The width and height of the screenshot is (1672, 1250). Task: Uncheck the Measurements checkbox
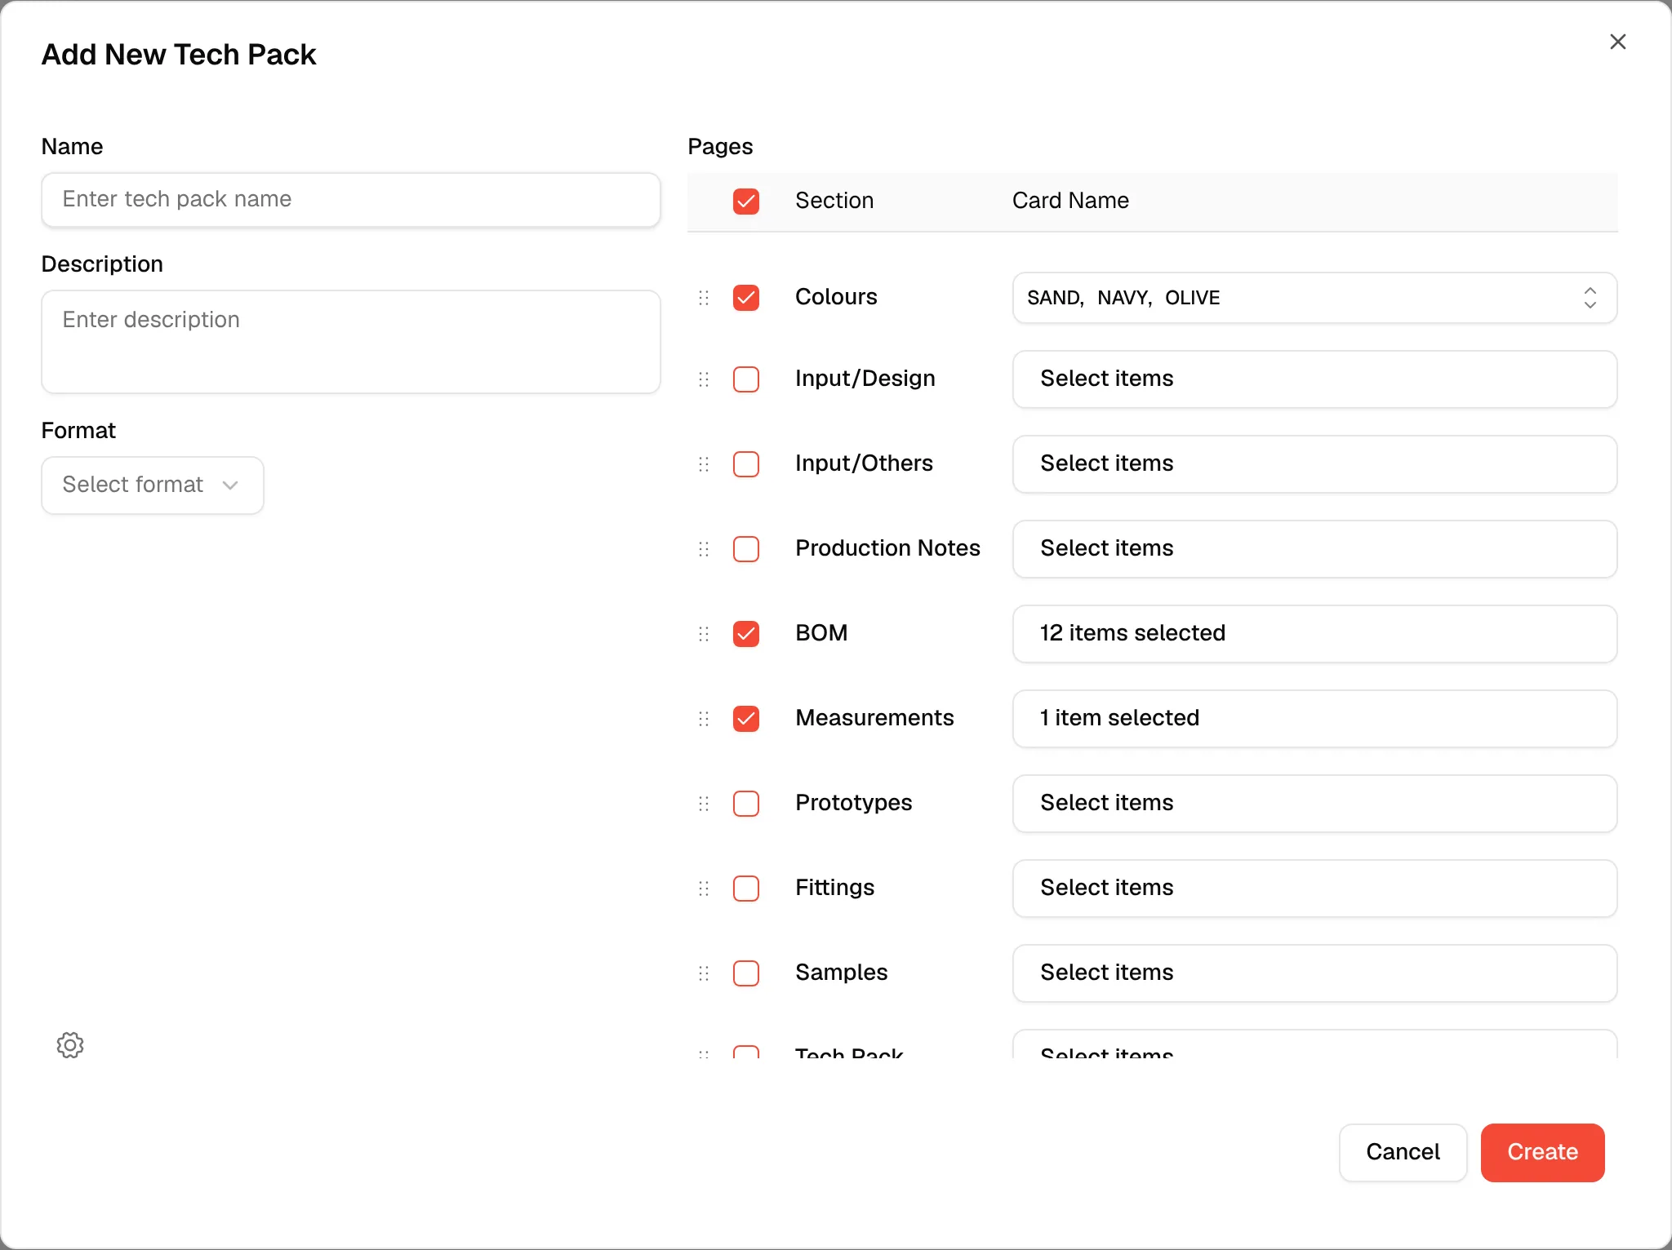pos(746,719)
